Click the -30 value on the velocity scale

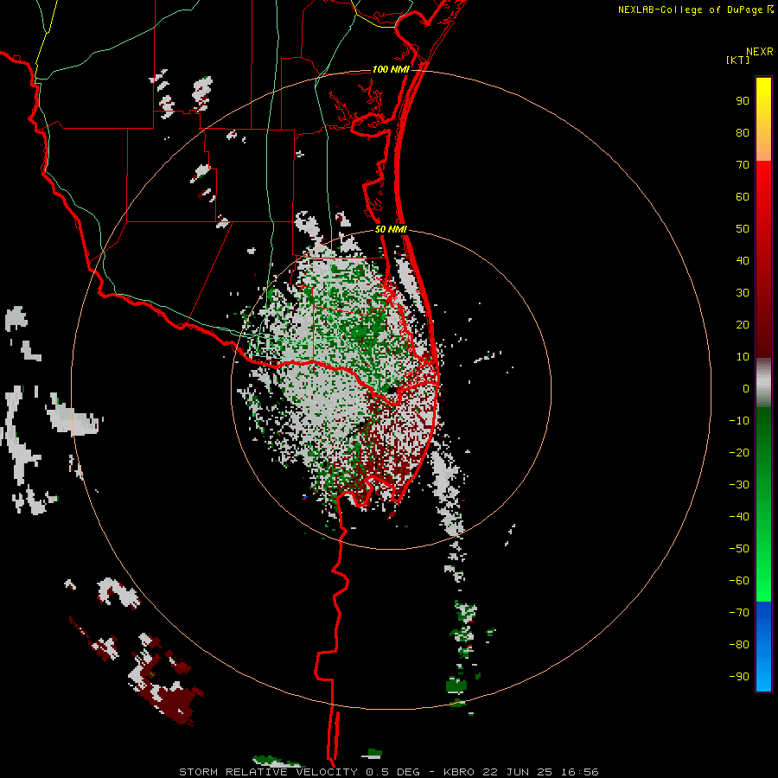click(739, 485)
